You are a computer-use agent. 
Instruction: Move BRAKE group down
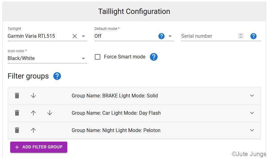33,96
